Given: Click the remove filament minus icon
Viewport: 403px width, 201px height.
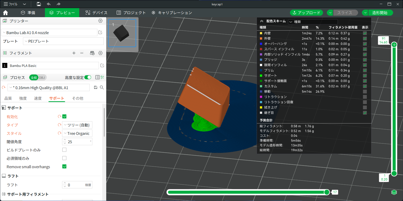Looking at the screenshot, I should [x=82, y=53].
